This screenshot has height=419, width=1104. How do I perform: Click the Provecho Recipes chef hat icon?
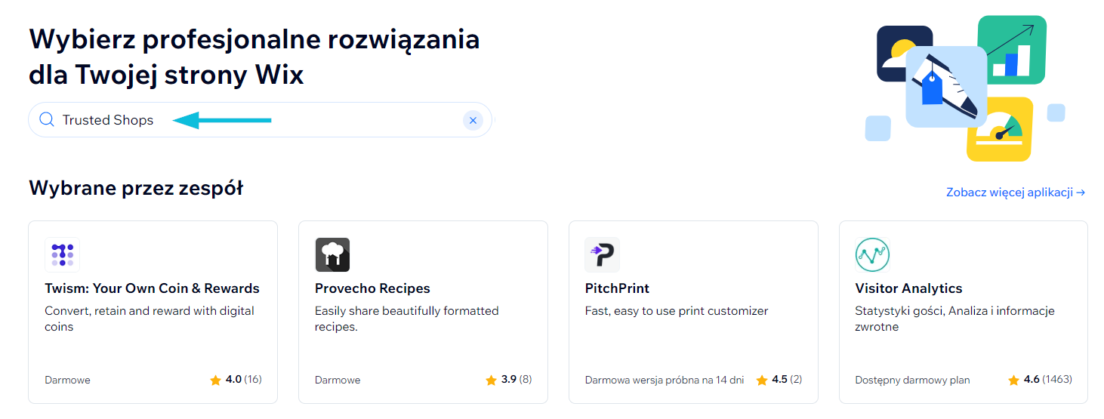332,254
